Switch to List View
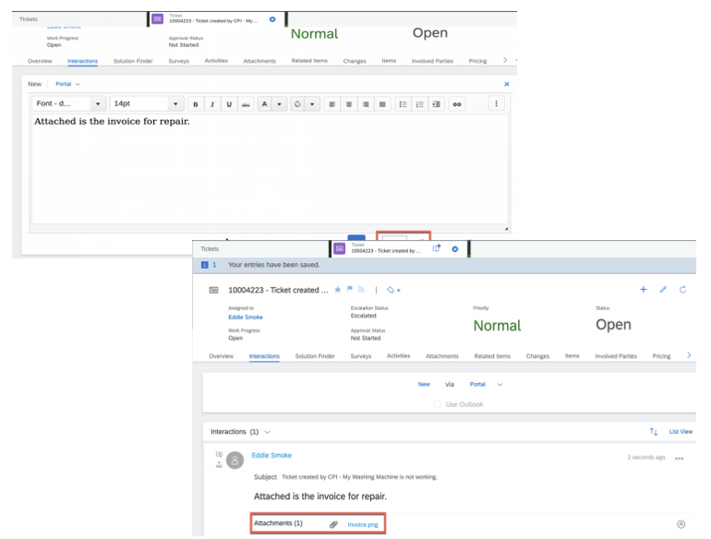The height and width of the screenshot is (539, 711). pyautogui.click(x=681, y=432)
